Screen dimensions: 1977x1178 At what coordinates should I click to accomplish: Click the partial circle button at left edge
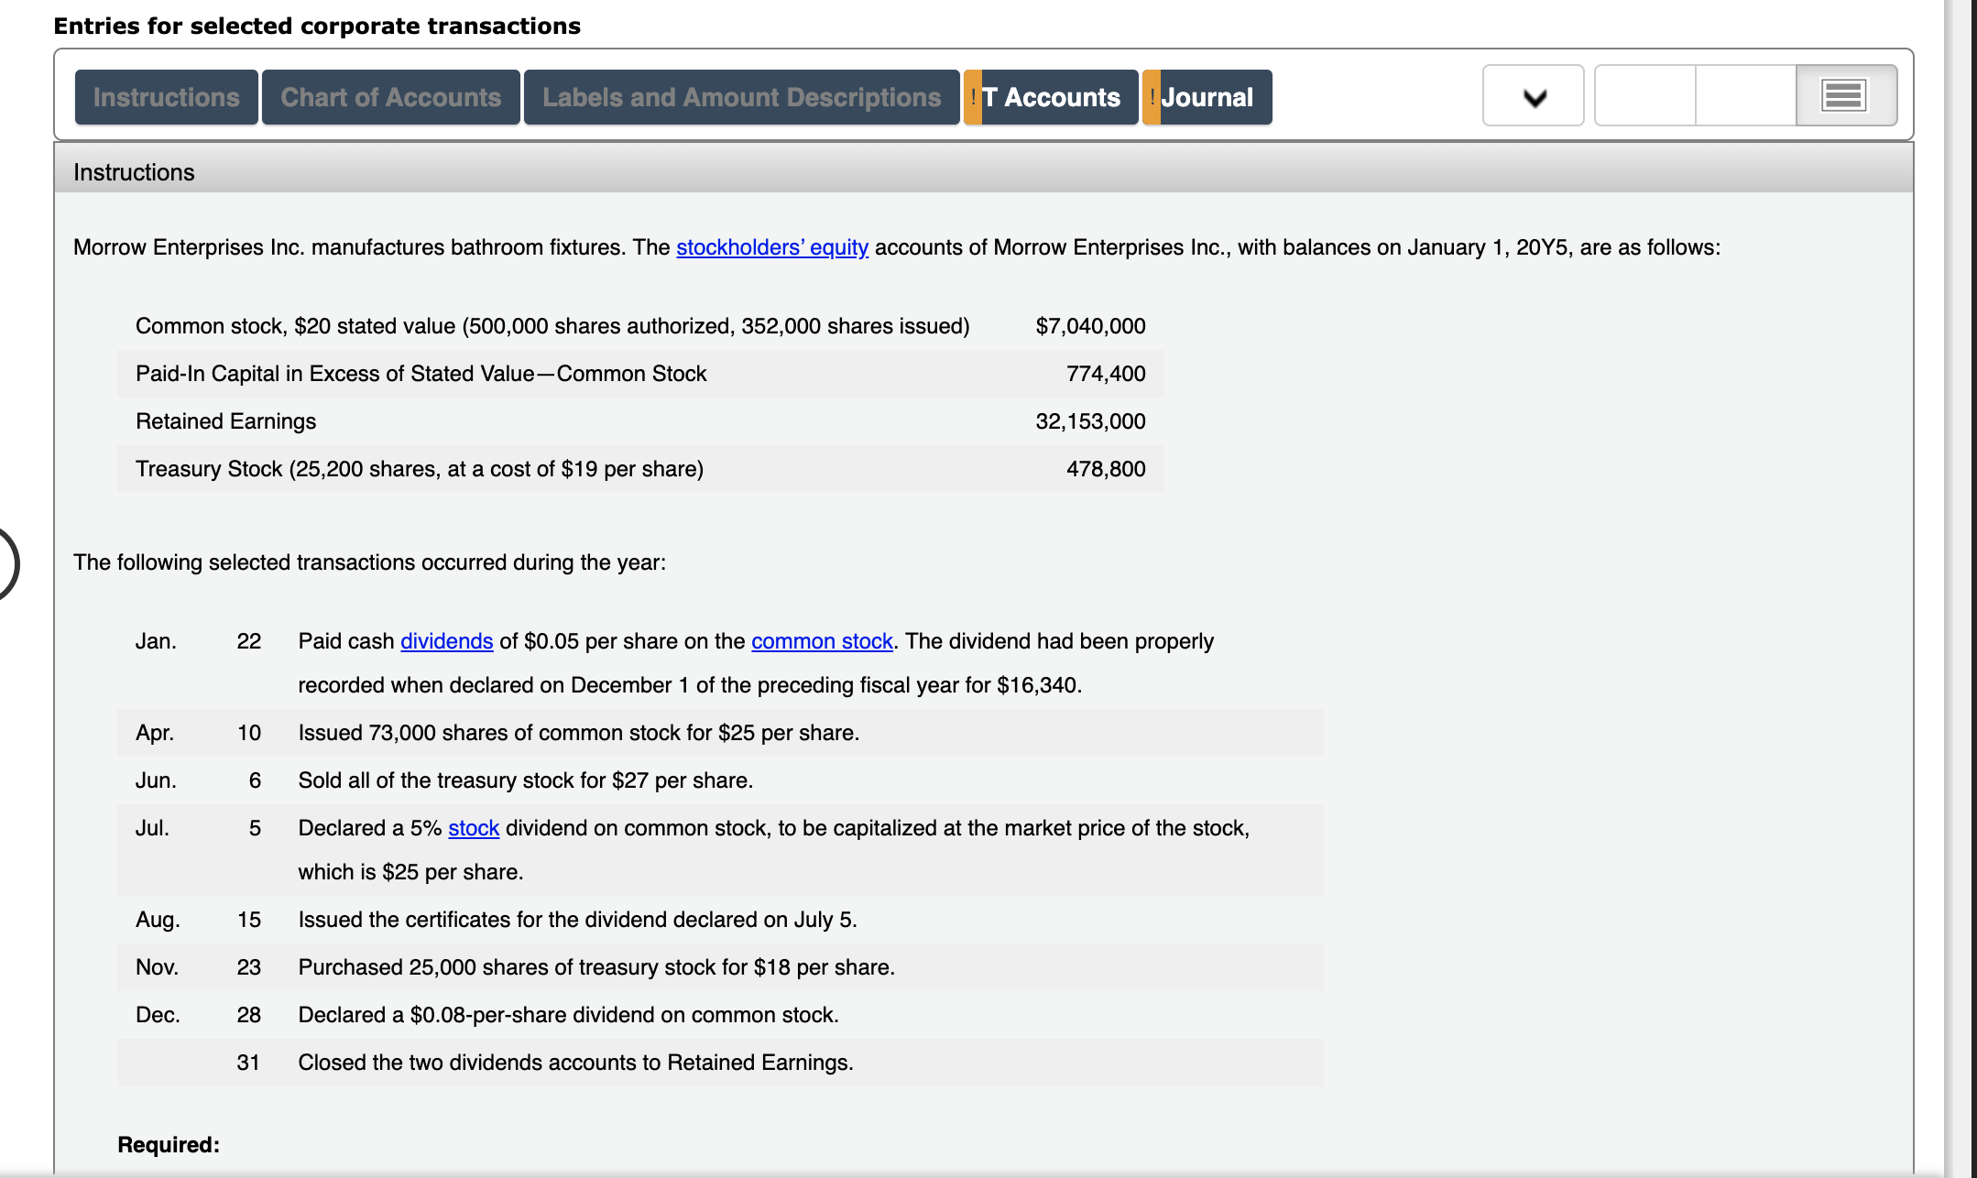pos(7,562)
